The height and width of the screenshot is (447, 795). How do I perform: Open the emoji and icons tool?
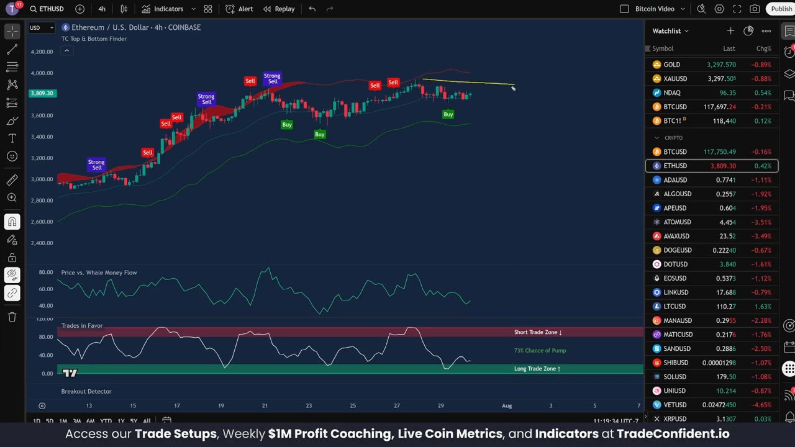[12, 156]
